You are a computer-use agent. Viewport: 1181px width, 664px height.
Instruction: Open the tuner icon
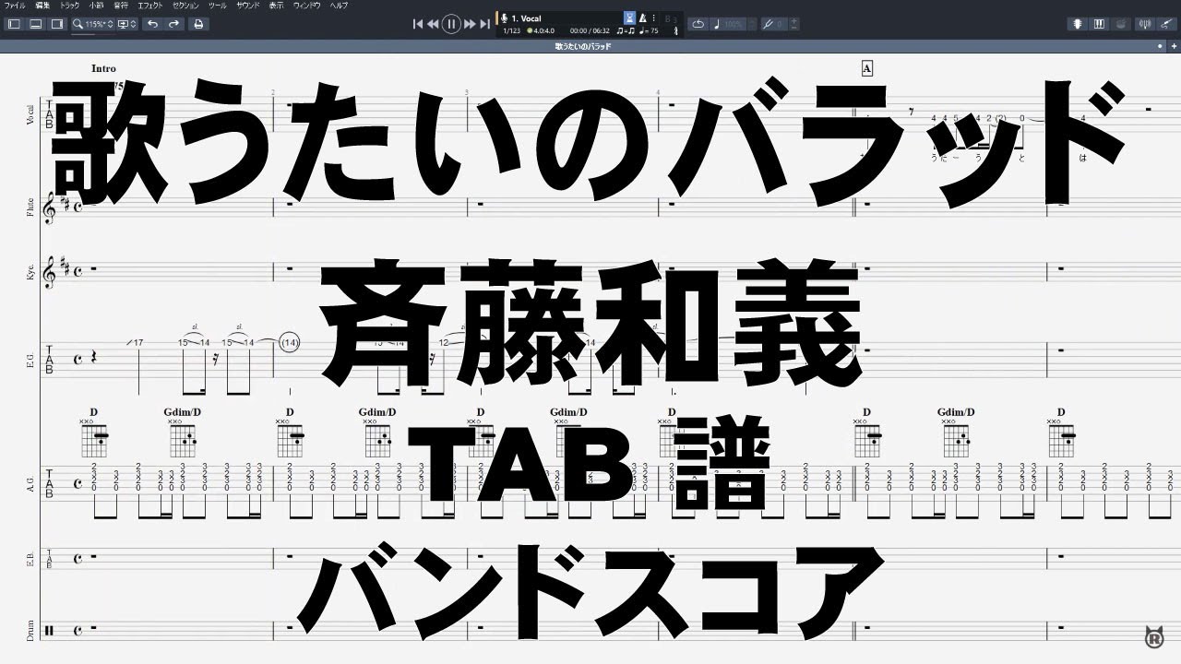(x=1145, y=24)
